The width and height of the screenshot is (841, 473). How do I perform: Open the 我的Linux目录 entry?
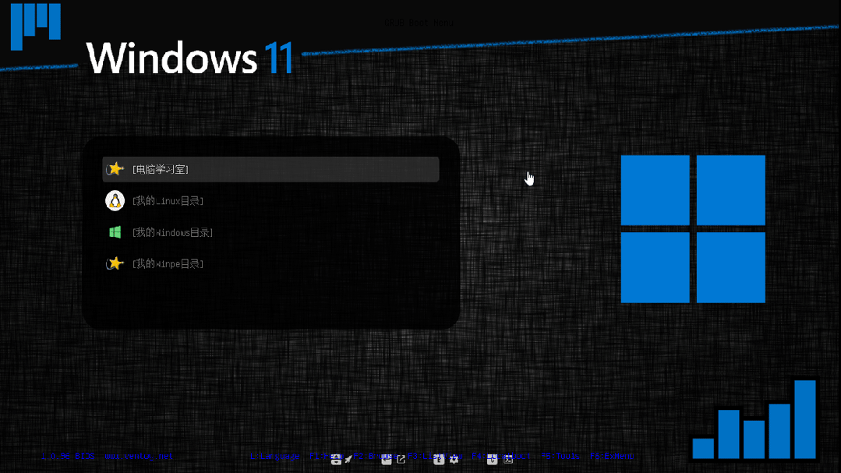point(271,201)
